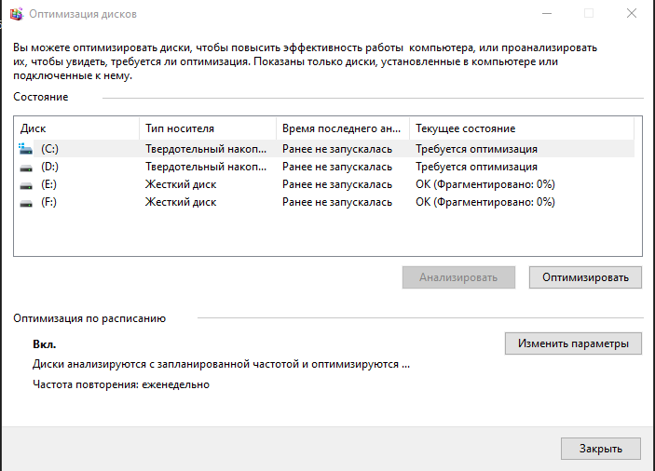Click Частота повторения: еженедельно text

(x=121, y=384)
